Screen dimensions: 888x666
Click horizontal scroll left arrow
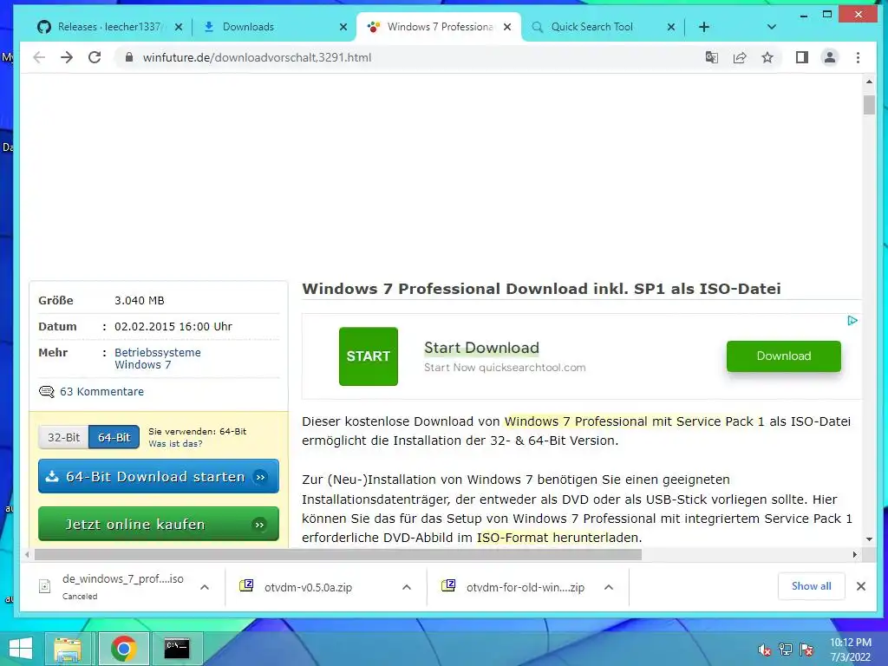pos(27,554)
